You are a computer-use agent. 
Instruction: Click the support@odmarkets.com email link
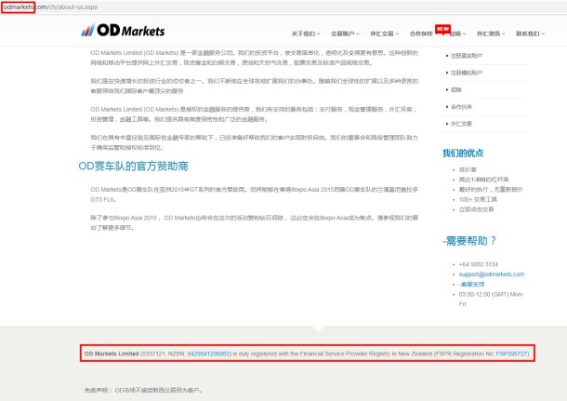pos(492,274)
